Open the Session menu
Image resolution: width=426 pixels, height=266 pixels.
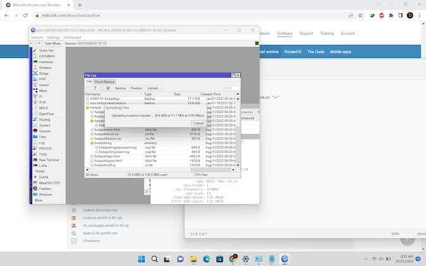coord(37,37)
